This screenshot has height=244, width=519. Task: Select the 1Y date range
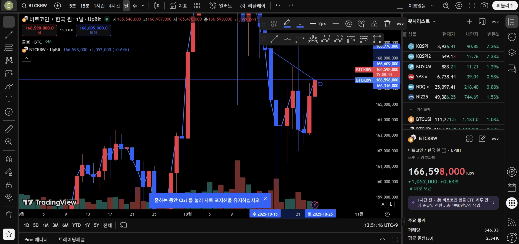(87, 225)
